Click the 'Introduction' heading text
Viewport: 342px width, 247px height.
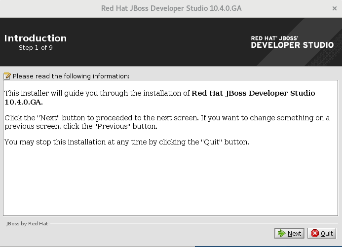click(36, 38)
